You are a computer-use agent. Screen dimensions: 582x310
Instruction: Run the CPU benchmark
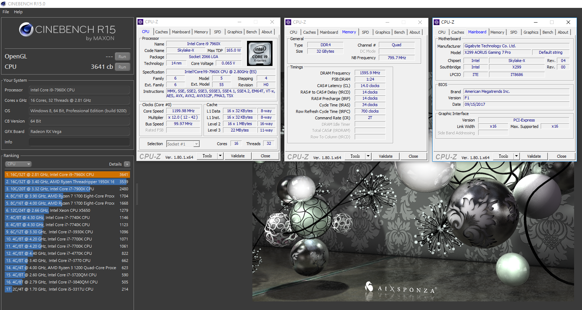(122, 67)
